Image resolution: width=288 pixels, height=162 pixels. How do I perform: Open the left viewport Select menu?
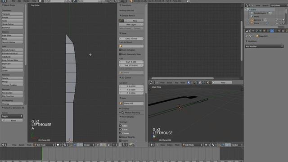22,145
